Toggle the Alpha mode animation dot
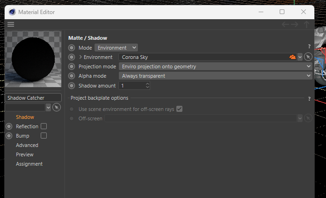 [72, 76]
